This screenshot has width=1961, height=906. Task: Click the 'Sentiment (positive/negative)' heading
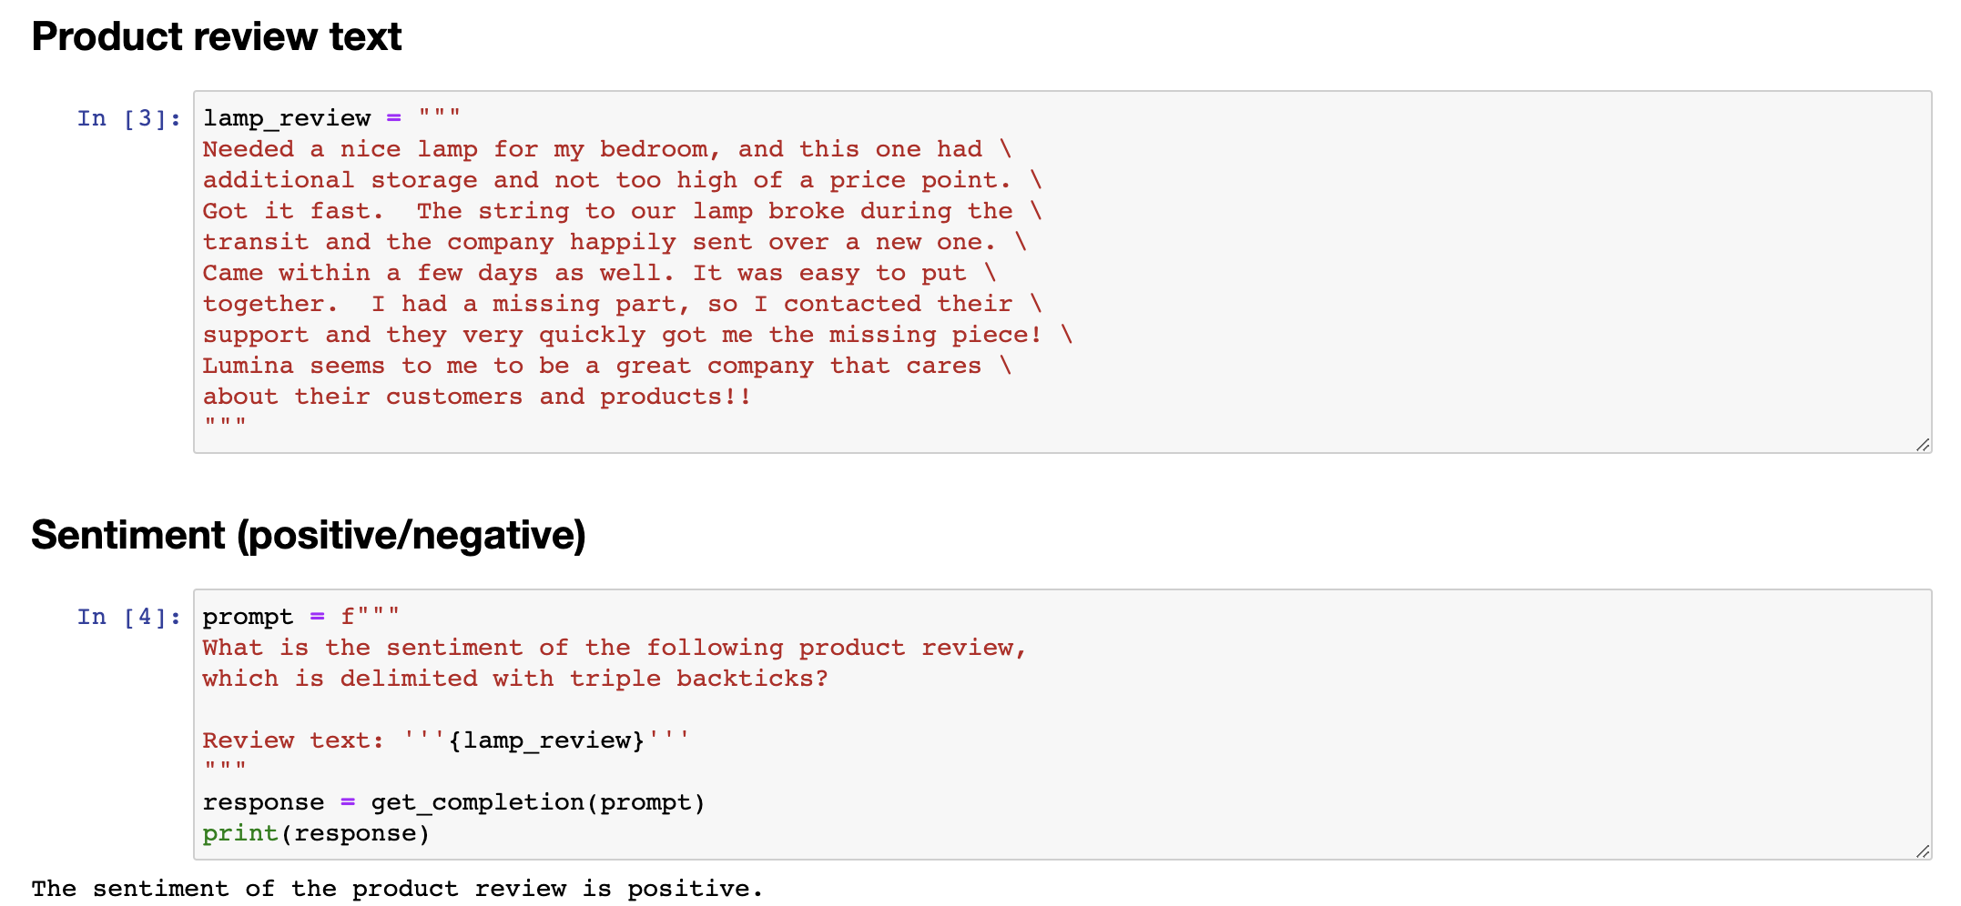309,535
